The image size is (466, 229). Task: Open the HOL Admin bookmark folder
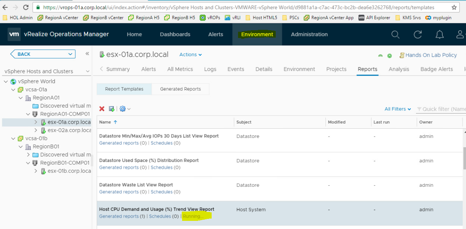[18, 17]
